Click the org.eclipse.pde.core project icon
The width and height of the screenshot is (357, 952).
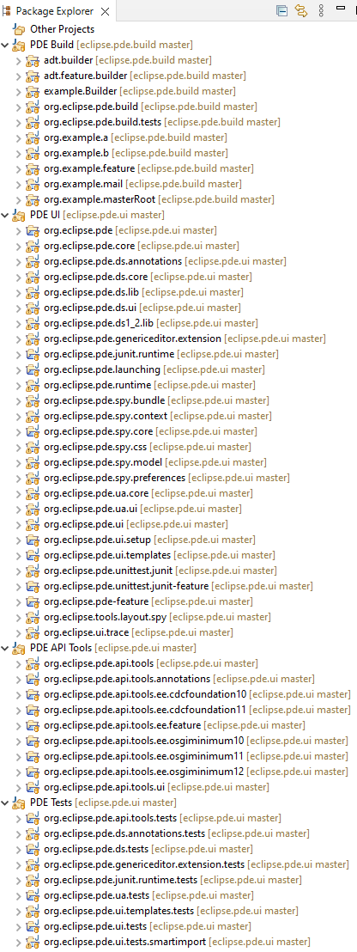33,245
